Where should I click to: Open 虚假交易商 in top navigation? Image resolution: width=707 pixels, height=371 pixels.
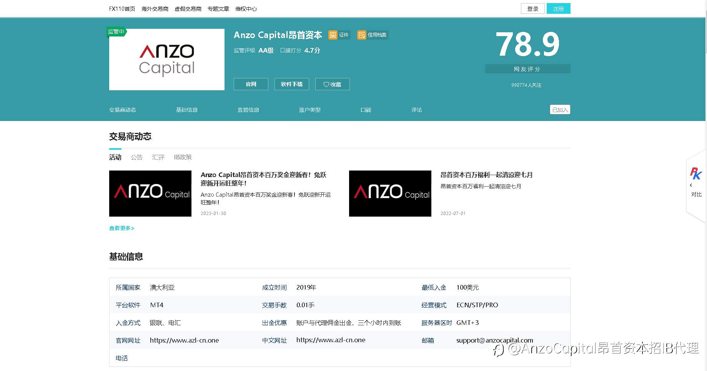(188, 9)
